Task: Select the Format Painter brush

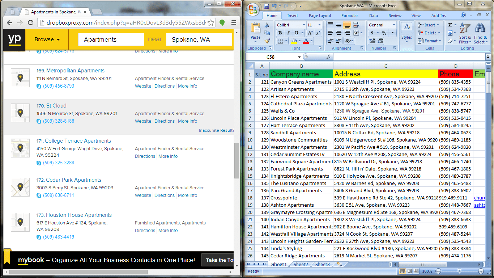Action: [267, 41]
